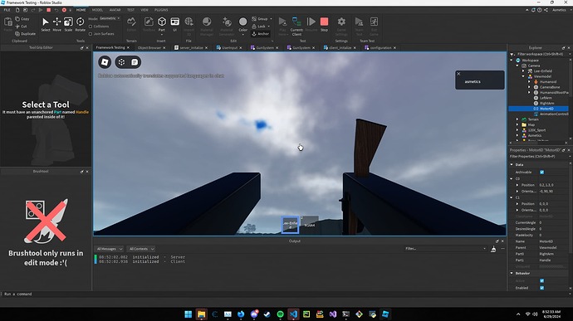Toggle the Collisions checkbox
The height and width of the screenshot is (321, 573).
[91, 27]
